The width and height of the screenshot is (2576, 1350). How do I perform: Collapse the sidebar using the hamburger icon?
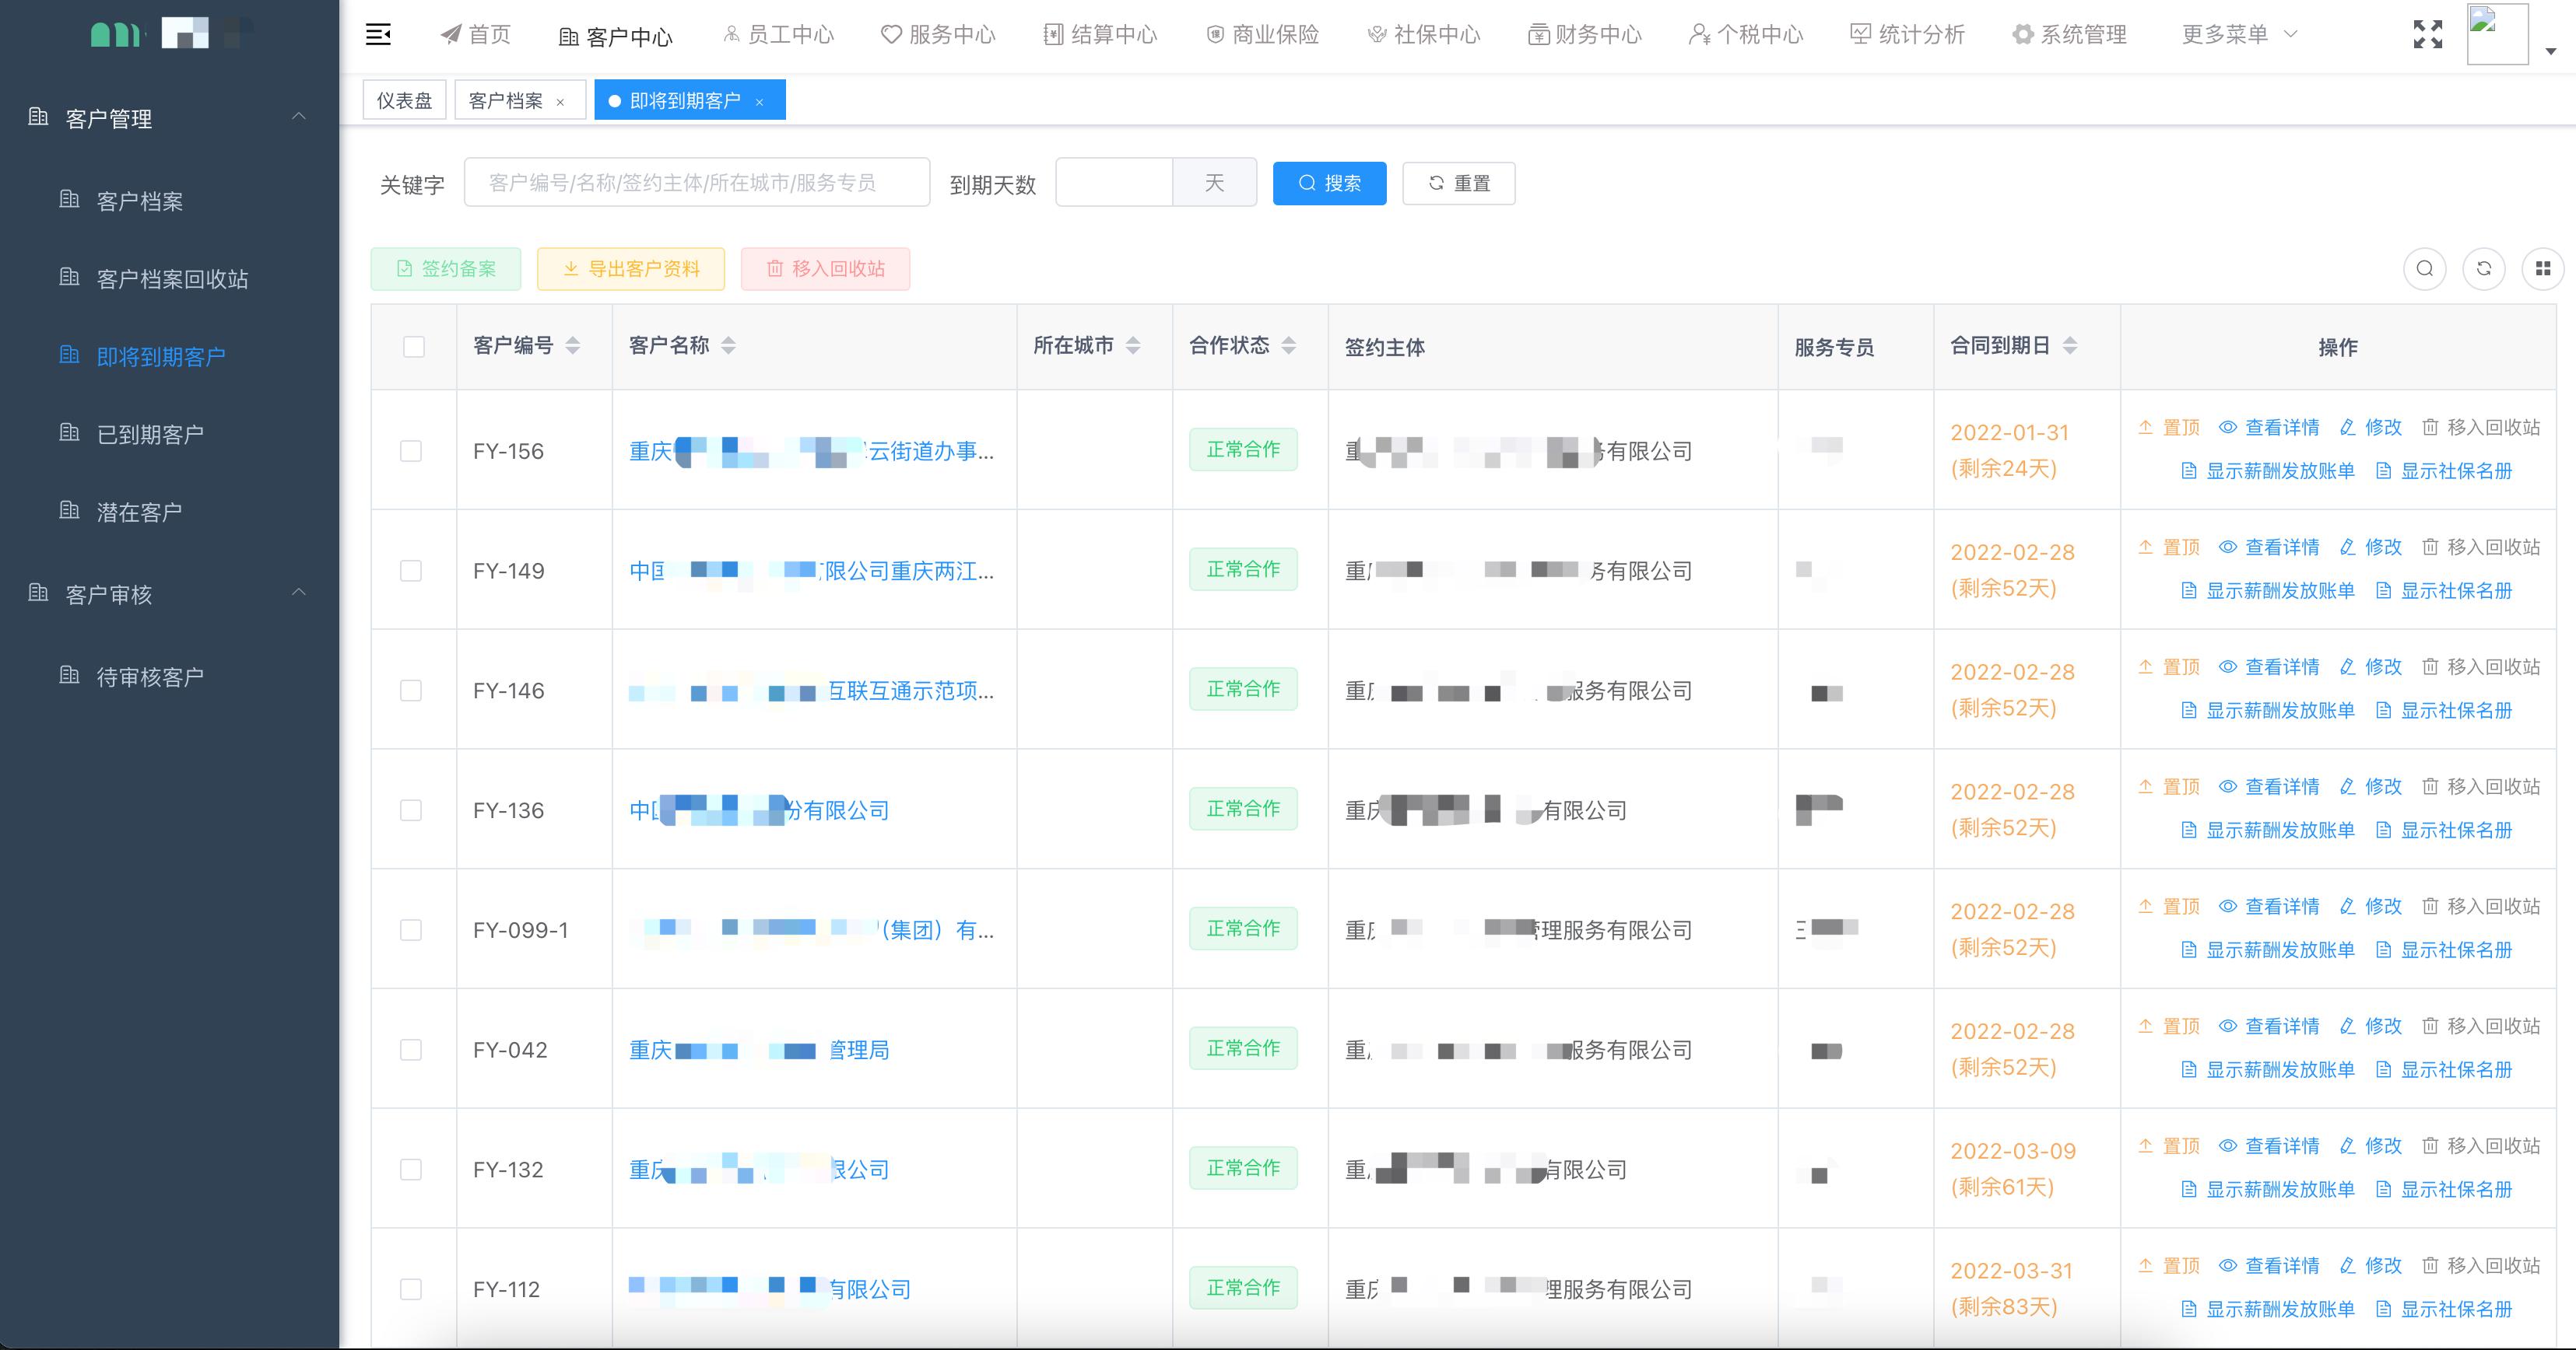coord(379,34)
